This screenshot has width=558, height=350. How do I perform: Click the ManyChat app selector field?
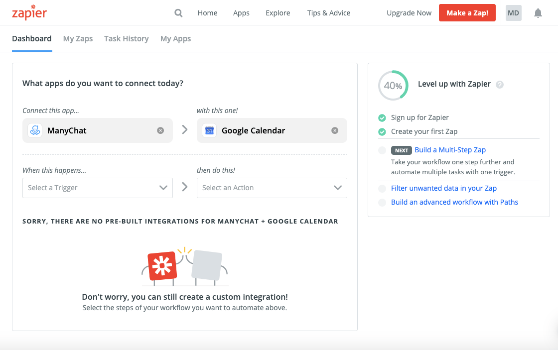pyautogui.click(x=98, y=130)
